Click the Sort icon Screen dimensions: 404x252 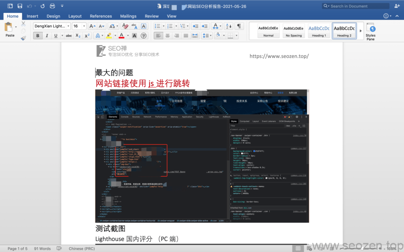point(228,26)
